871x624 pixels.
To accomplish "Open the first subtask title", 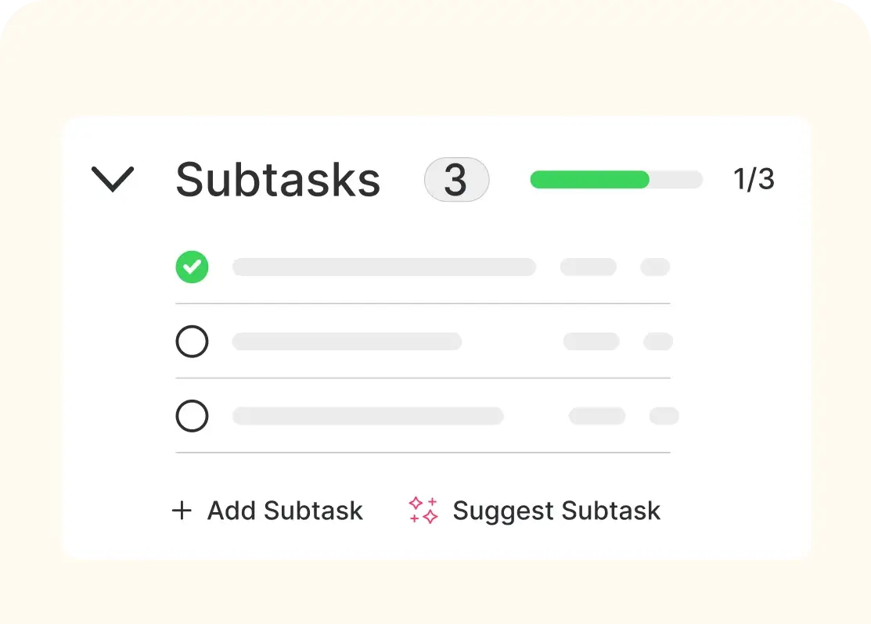I will (383, 267).
